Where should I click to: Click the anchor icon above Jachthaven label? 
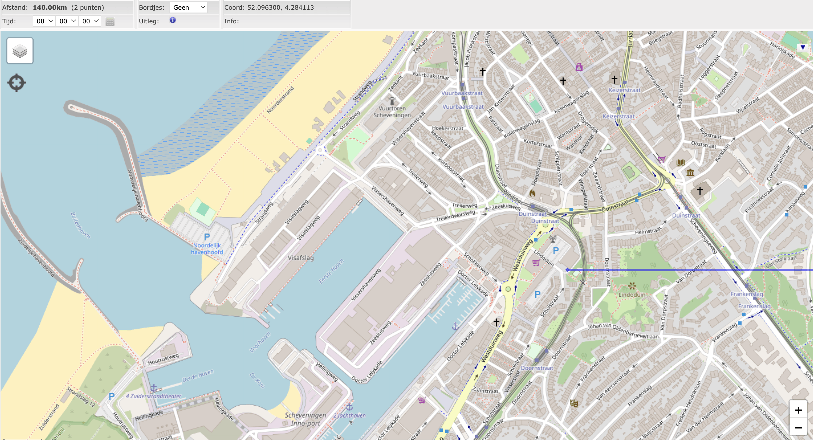click(x=349, y=406)
